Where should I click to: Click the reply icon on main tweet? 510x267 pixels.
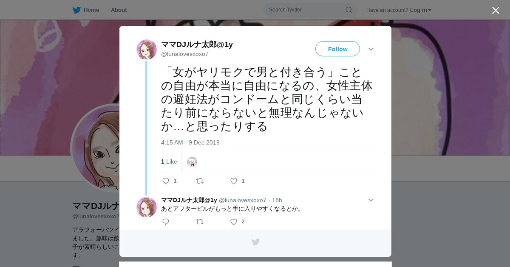coord(166,181)
